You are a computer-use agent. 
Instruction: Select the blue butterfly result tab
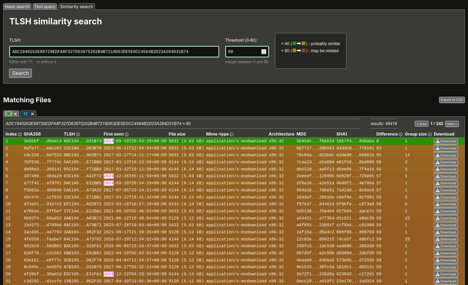tap(25, 114)
